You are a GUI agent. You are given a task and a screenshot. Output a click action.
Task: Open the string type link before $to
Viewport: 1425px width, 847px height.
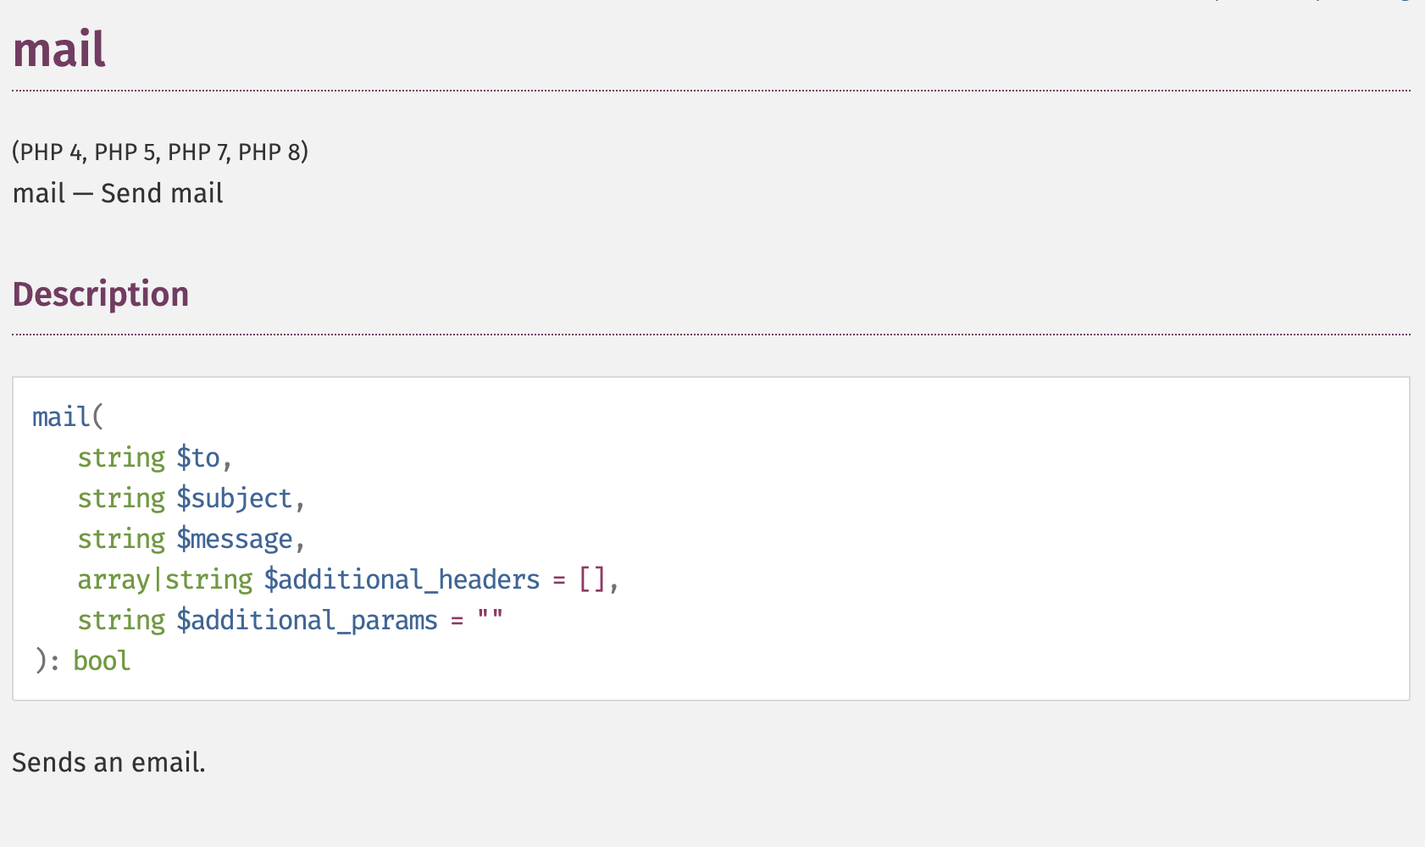[121, 457]
